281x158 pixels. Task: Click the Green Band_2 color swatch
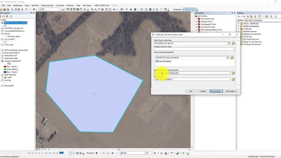coord(5,69)
